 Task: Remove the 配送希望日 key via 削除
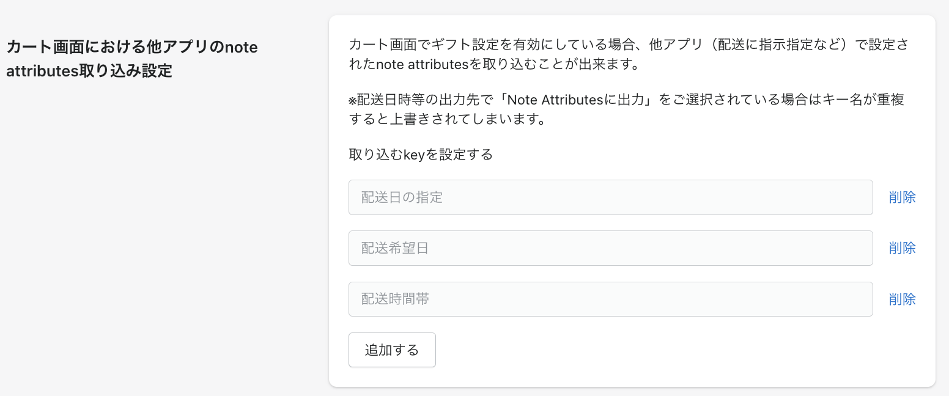902,248
